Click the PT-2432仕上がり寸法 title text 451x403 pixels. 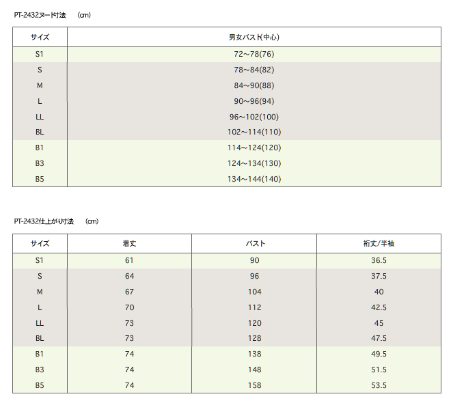pos(44,221)
